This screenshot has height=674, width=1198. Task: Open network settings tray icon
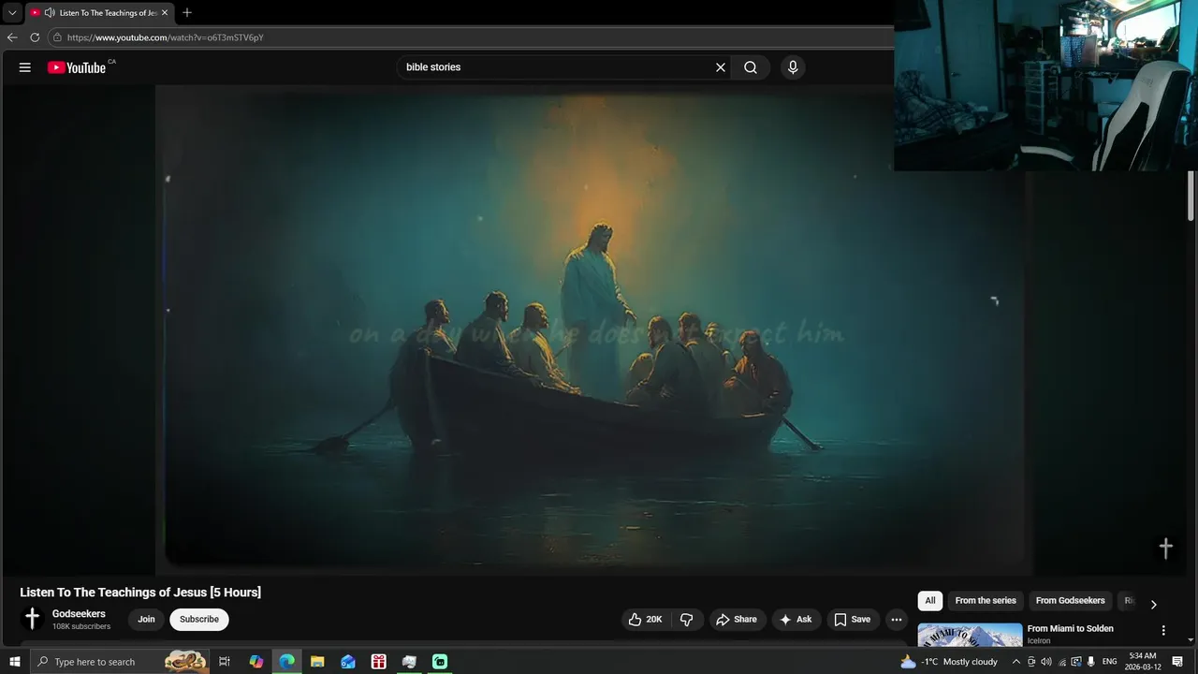coord(1062,662)
